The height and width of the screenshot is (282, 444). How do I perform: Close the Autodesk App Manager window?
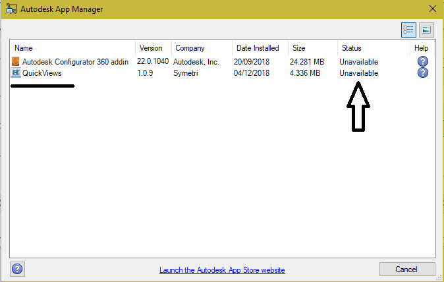[x=432, y=9]
